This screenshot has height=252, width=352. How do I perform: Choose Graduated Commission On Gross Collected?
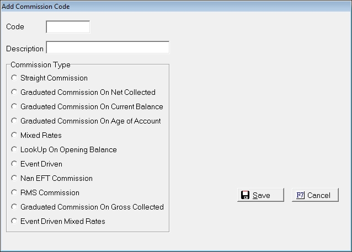(x=14, y=207)
